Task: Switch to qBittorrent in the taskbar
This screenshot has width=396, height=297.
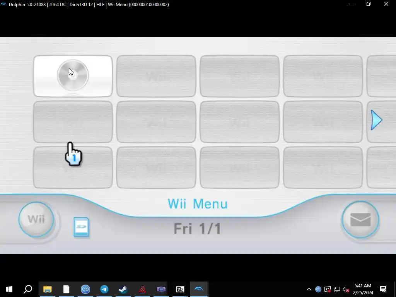Action: (85, 289)
